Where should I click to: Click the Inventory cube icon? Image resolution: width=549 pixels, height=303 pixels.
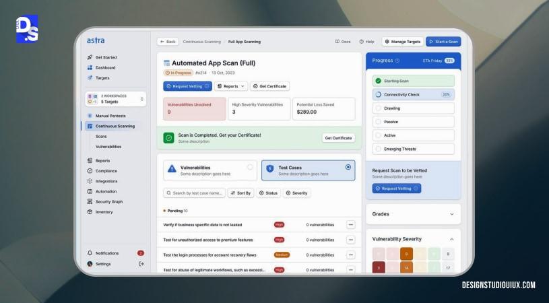pyautogui.click(x=90, y=211)
